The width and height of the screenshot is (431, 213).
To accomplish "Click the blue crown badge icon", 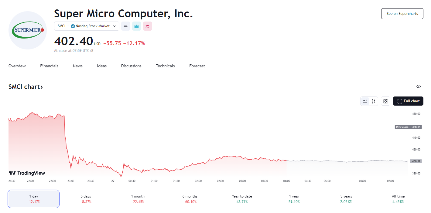I will pyautogui.click(x=137, y=26).
